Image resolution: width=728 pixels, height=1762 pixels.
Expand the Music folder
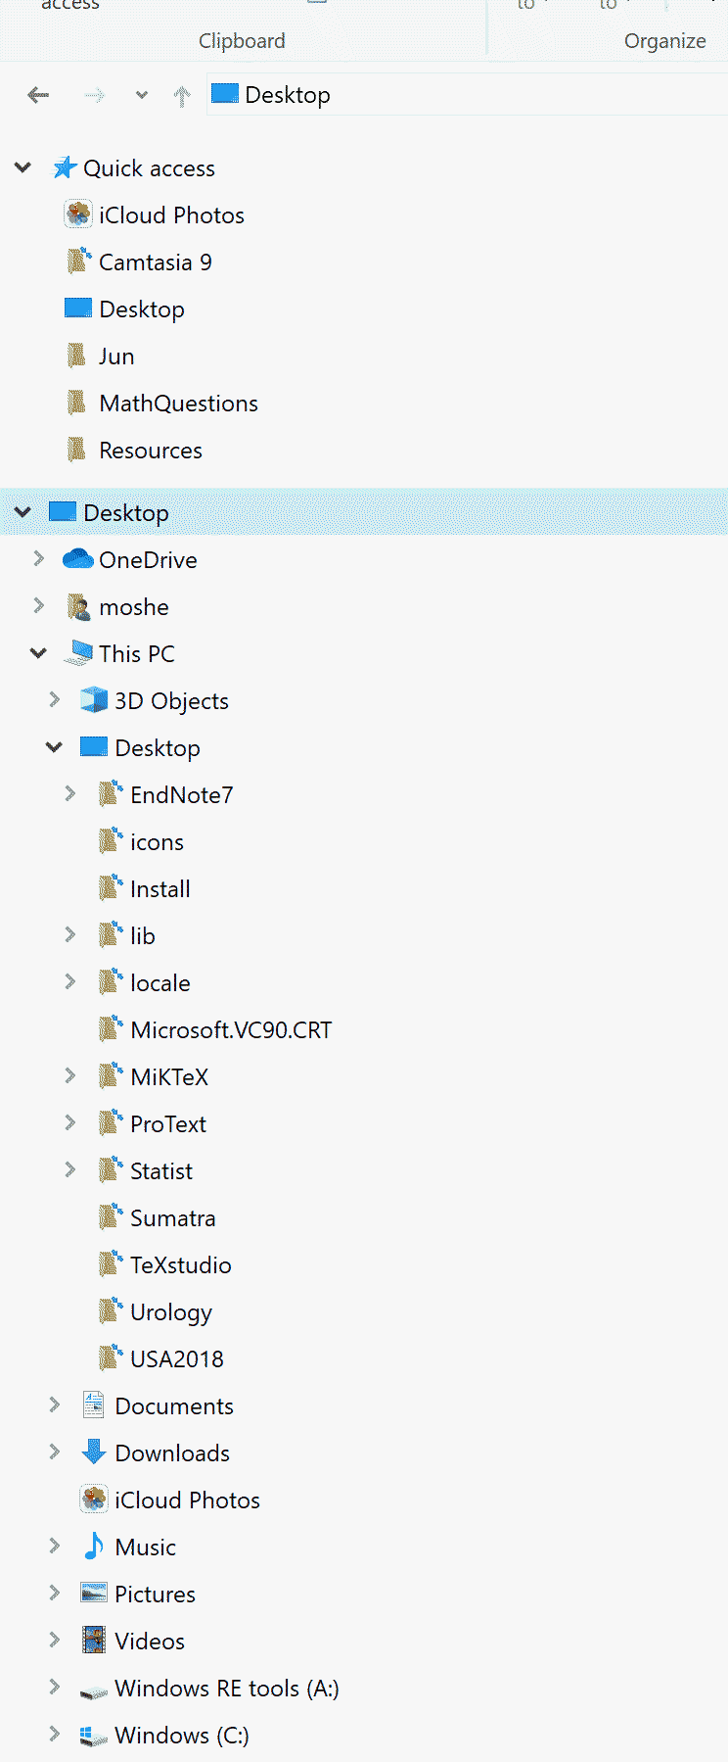55,1546
